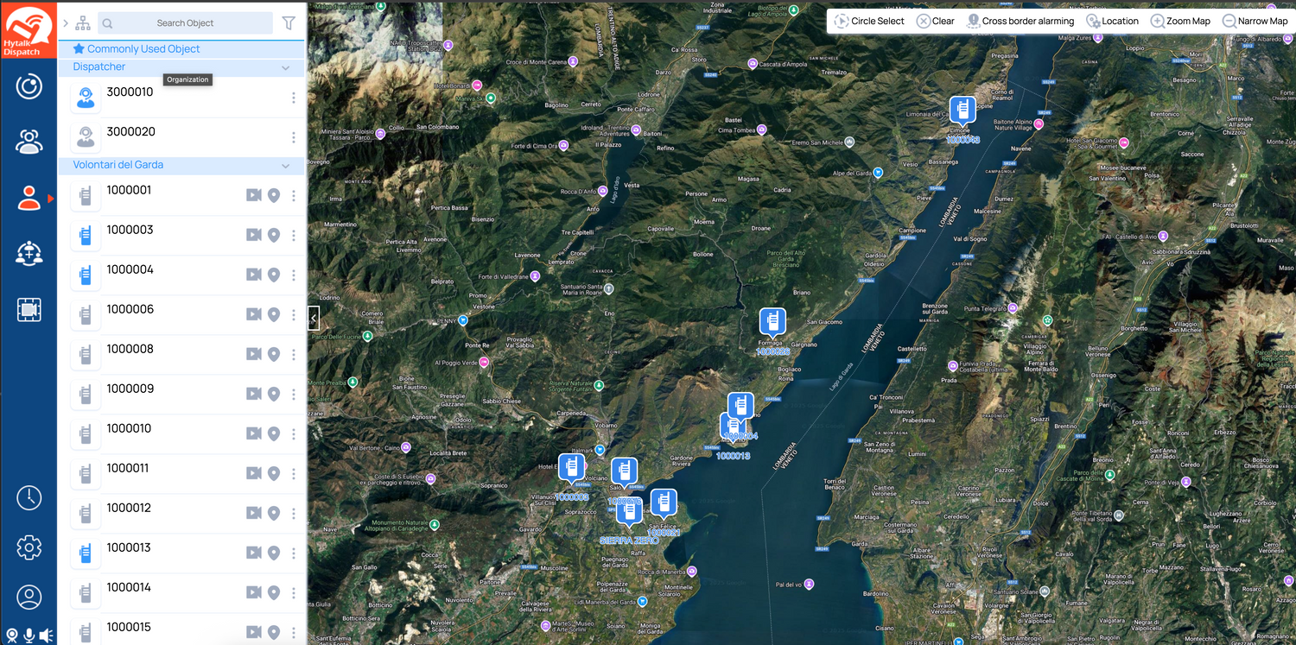
Task: Select terminal 1000003 in list
Action: coord(181,235)
